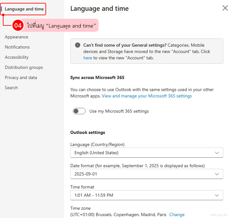Select Distribution groups in sidebar
This screenshot has width=229, height=218.
[24, 67]
